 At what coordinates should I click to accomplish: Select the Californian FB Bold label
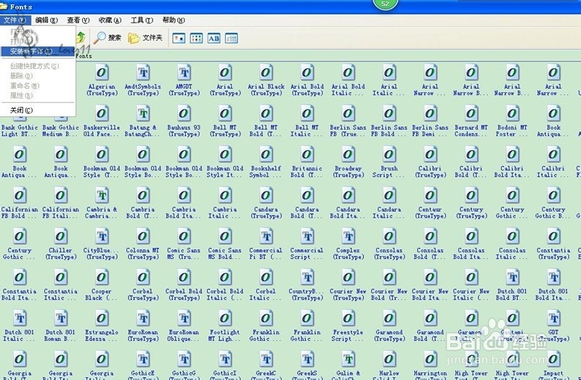click(x=20, y=212)
